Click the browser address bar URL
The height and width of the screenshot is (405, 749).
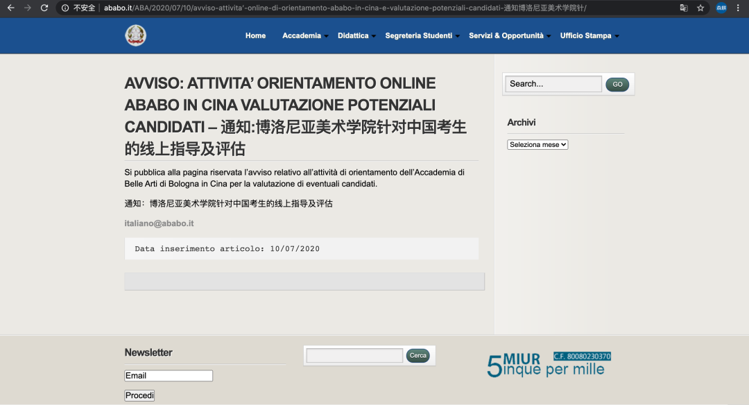[345, 8]
